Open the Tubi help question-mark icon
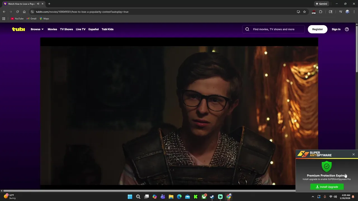The width and height of the screenshot is (358, 201). point(347,29)
